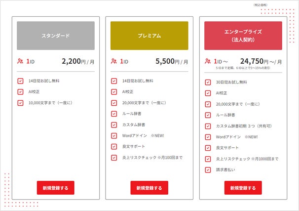Click the user icon in the Enterprise plan
The height and width of the screenshot is (211, 299).
click(208, 62)
